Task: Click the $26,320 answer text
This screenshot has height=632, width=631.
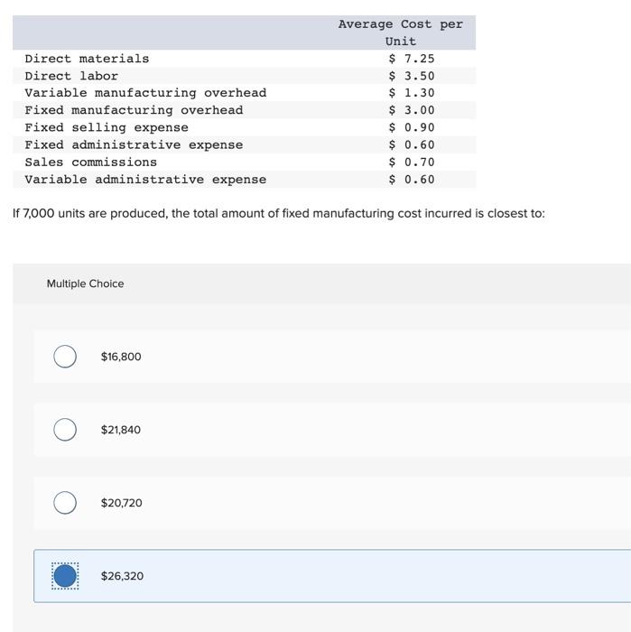Action: [122, 576]
